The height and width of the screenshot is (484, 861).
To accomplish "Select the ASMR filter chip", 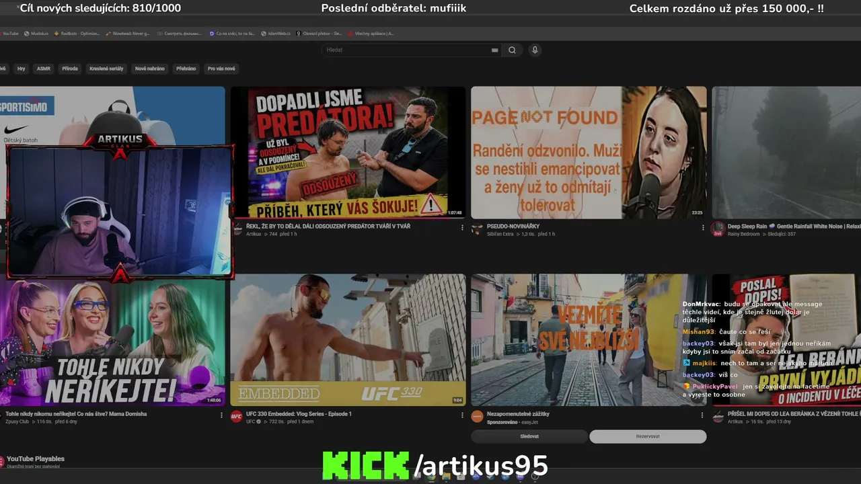I will [x=44, y=69].
